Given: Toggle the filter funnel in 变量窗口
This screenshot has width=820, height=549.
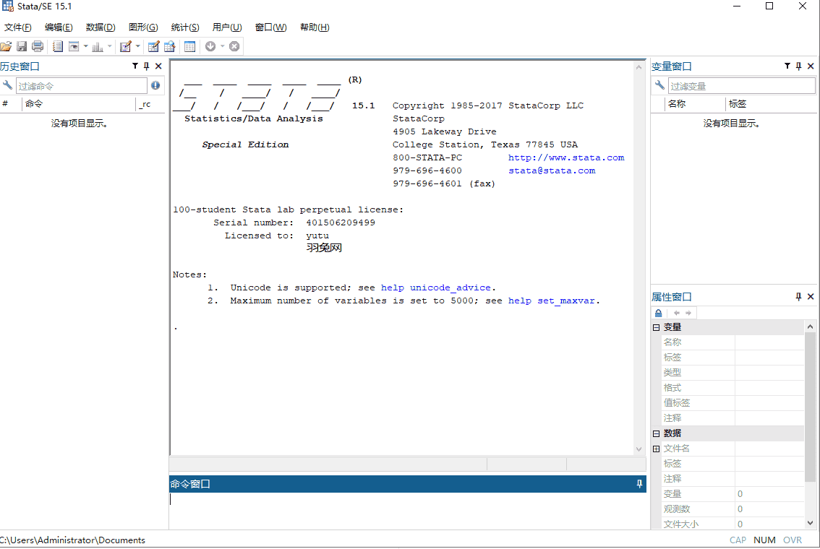Looking at the screenshot, I should [x=787, y=66].
